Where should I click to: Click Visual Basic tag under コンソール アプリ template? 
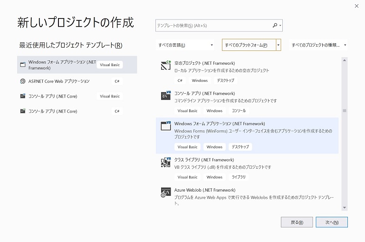[187, 111]
